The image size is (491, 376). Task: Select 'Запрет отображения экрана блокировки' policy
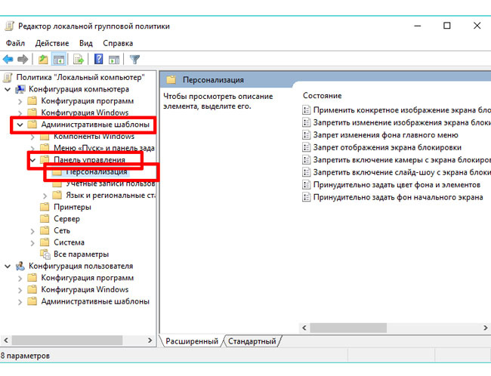pyautogui.click(x=388, y=147)
